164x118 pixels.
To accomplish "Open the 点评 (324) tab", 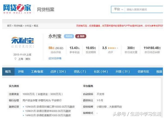I will tap(58, 71).
